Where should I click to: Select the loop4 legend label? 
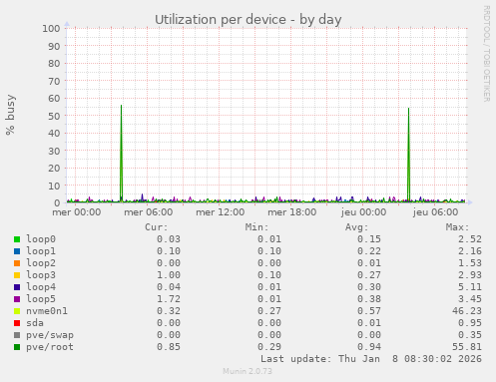41,287
